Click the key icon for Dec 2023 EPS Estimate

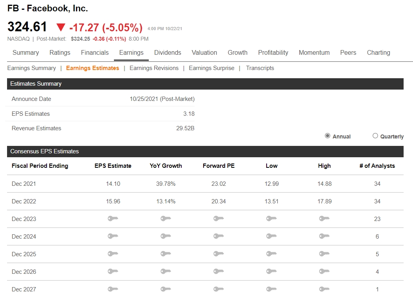point(113,219)
